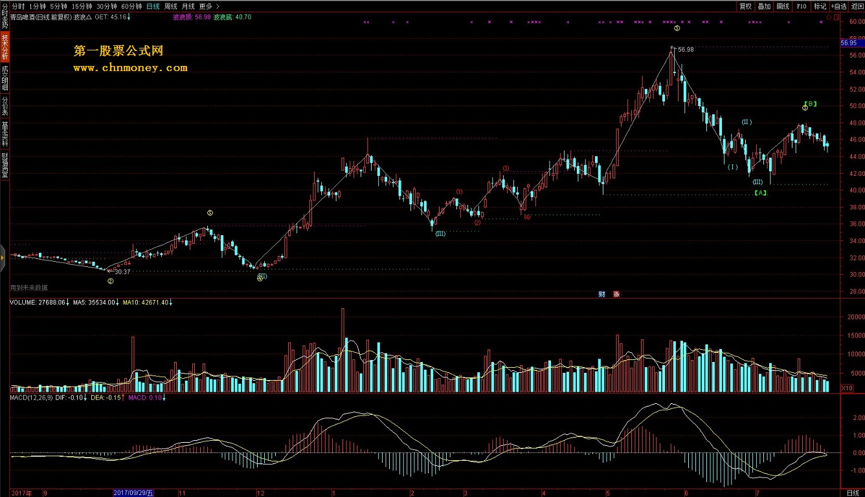Open the 基本资料 sidebar tab

click(5, 134)
